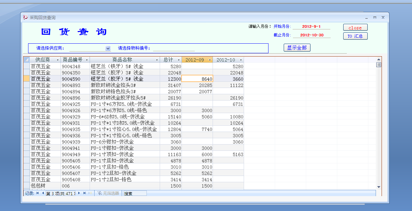Click the 31407 total cell
The image size is (412, 211).
click(171, 85)
